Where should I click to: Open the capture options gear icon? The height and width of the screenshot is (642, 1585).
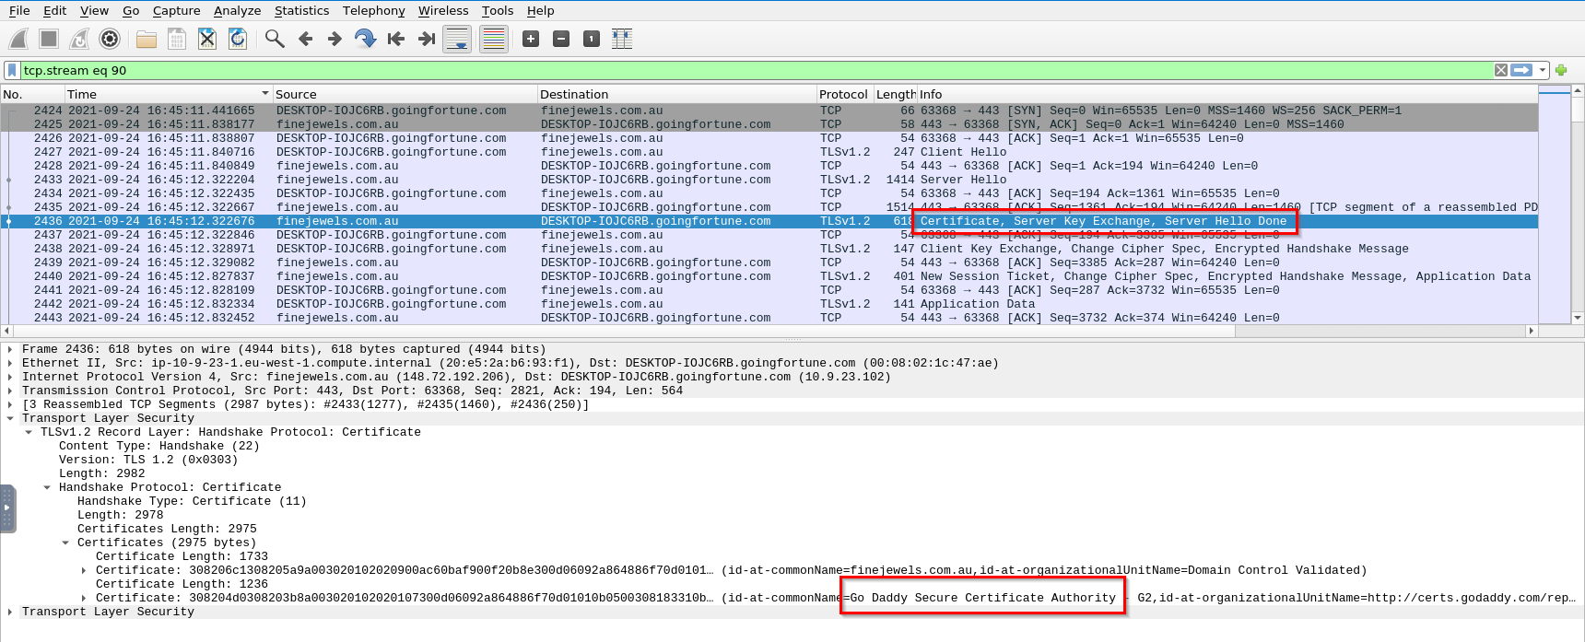(x=110, y=39)
